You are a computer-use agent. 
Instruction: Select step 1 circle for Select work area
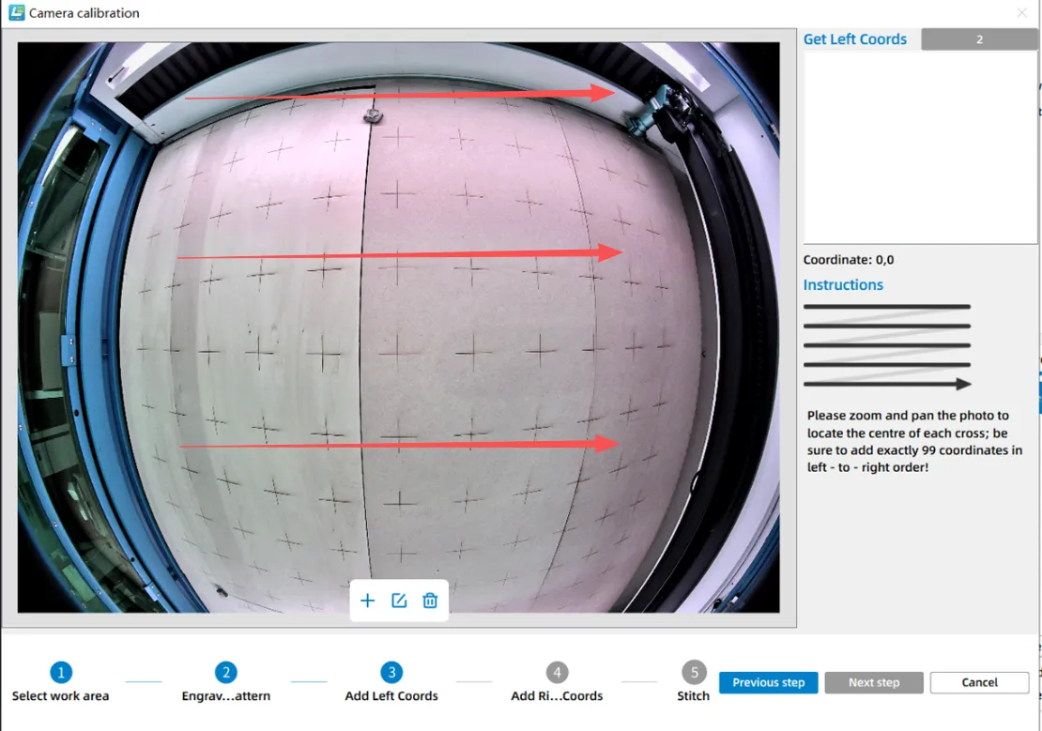click(61, 672)
